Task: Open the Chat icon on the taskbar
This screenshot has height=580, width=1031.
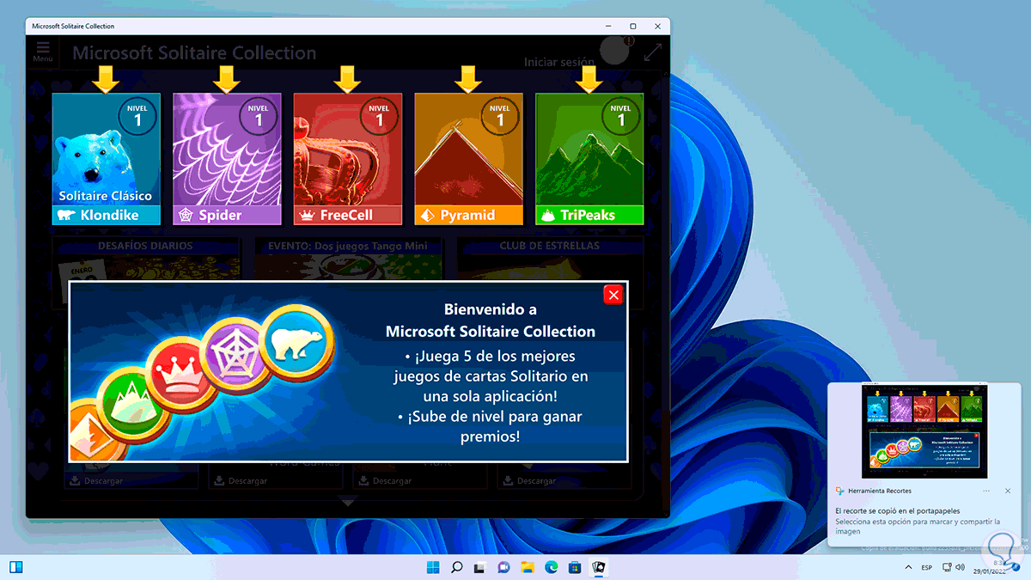Action: [x=504, y=567]
